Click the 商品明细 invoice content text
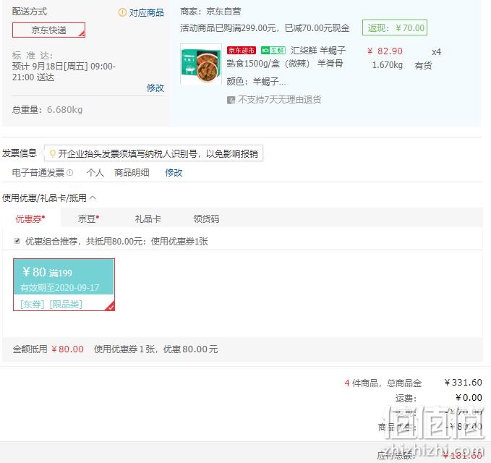 [132, 172]
